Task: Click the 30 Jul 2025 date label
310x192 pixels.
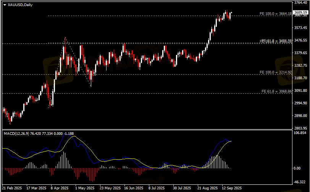Action: click(181, 188)
